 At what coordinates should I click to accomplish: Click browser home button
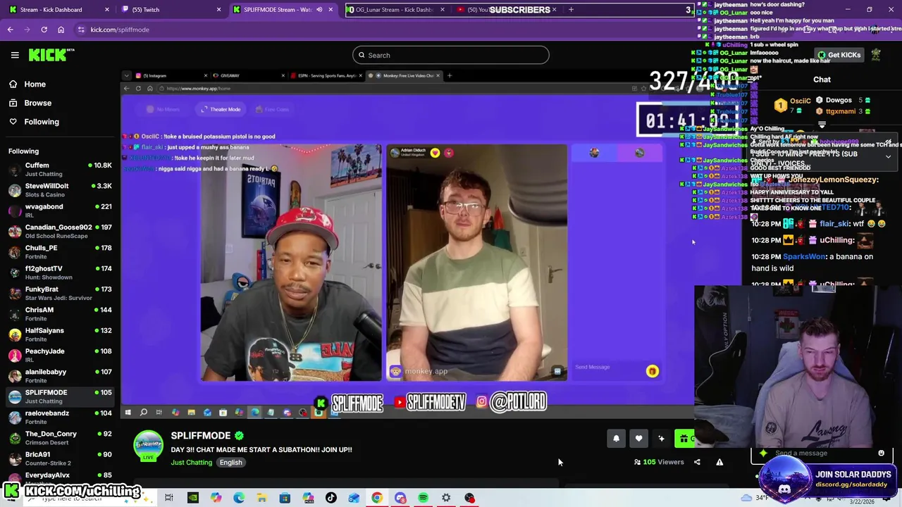coord(61,30)
